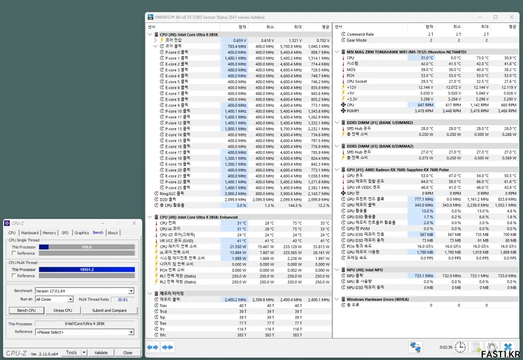523x360 pixels.
Task: Collapse the 메모리 타이밍 group
Action: coord(150,293)
